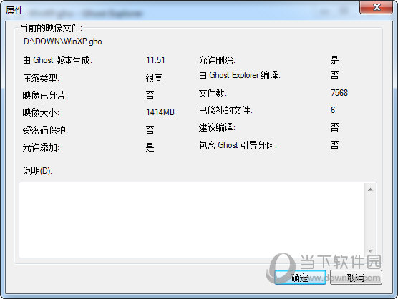
Task: Select 否 value beside 建议编译
Action: pyautogui.click(x=334, y=127)
